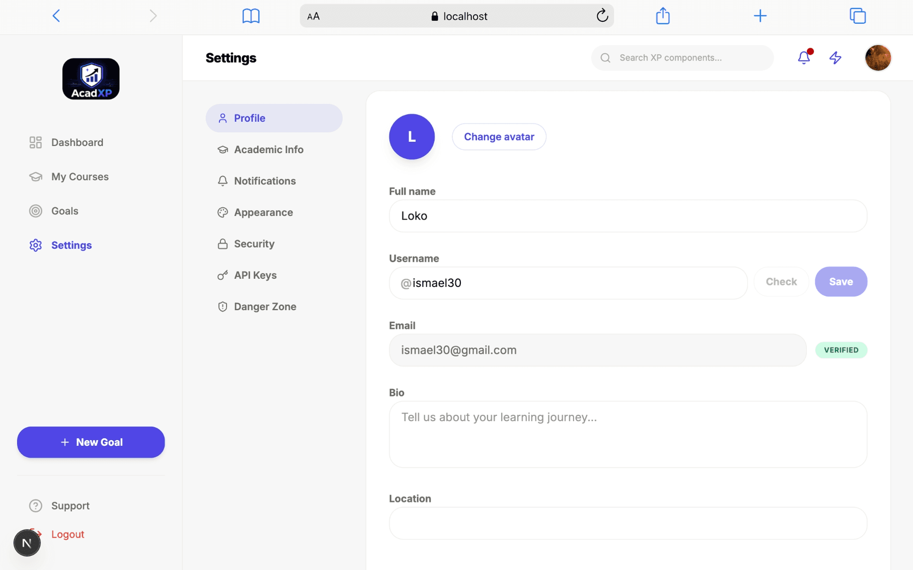The image size is (913, 570).
Task: Click the AcadXP logo
Action: (x=91, y=79)
